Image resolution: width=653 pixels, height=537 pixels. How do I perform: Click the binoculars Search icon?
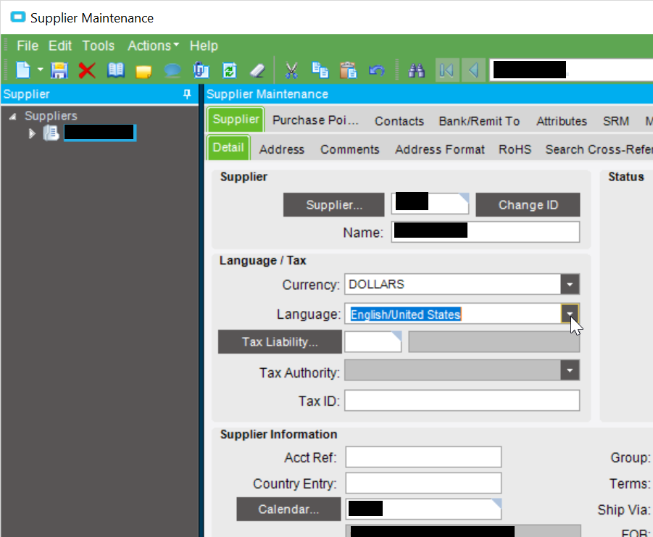pyautogui.click(x=416, y=70)
